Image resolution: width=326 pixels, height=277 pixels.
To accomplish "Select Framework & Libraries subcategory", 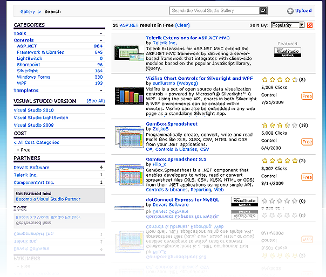I will (40, 52).
